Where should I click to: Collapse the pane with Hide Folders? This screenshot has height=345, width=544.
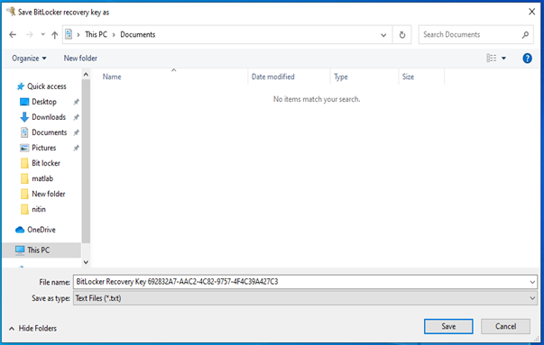[x=32, y=329]
